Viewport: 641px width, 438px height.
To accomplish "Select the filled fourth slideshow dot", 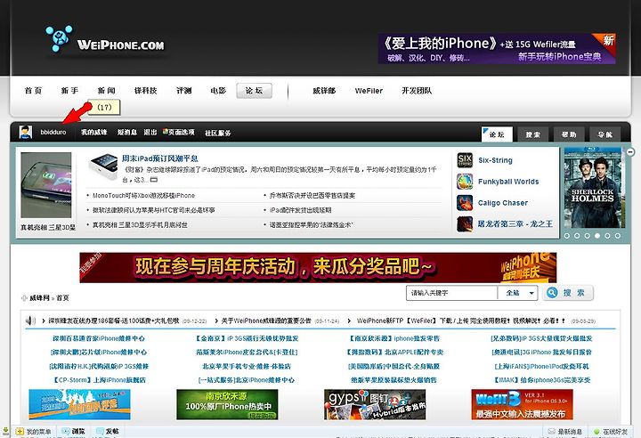I will coord(597,236).
